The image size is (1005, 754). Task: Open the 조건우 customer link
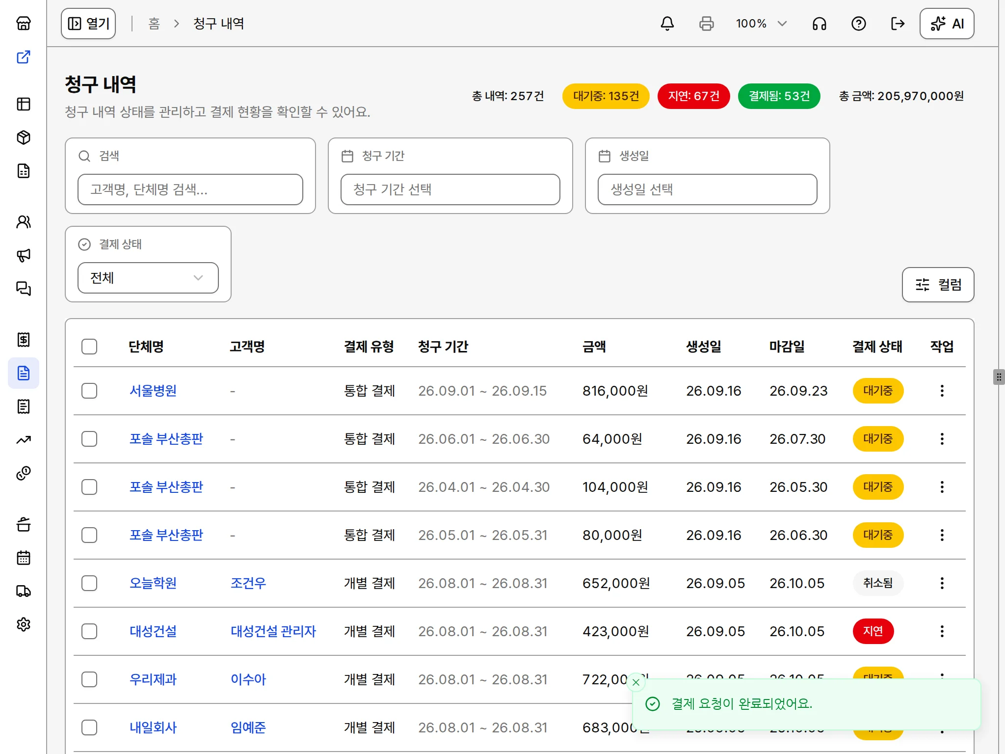point(248,583)
